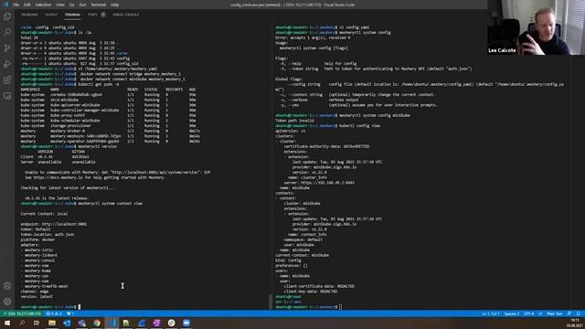This screenshot has width=585, height=329.
Task: Open the Selection menu
Action: 43,5
